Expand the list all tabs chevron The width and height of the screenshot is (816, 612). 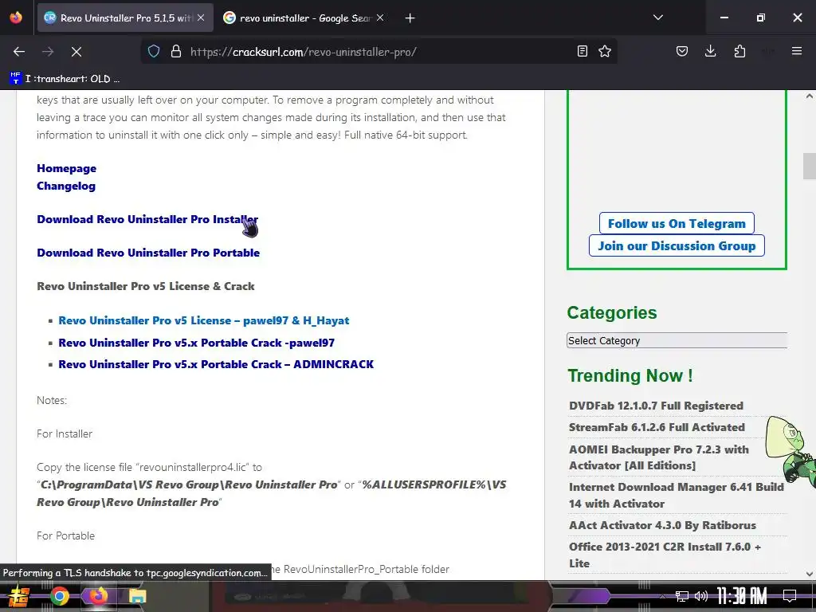click(657, 18)
